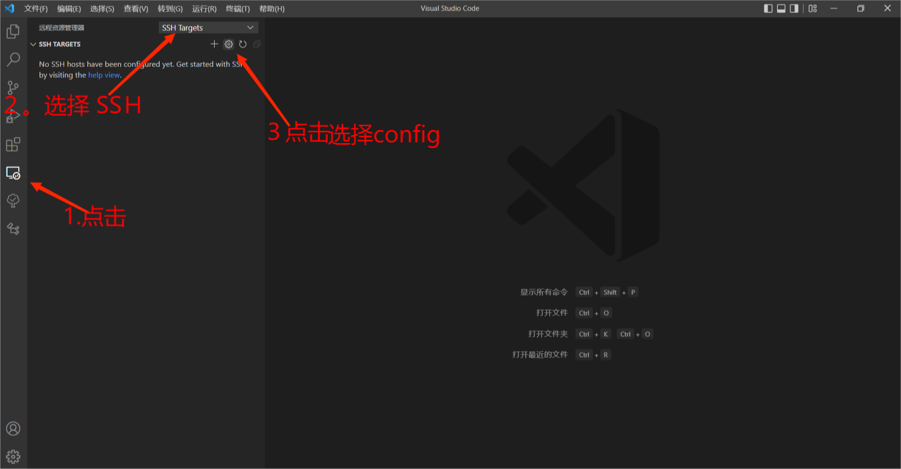The image size is (901, 469).
Task: Open the 运行(R) menu
Action: click(x=204, y=8)
